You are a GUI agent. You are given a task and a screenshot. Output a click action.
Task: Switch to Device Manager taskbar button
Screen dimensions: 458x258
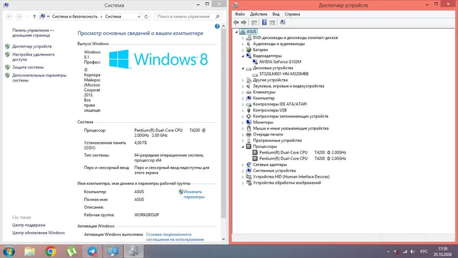tap(134, 251)
